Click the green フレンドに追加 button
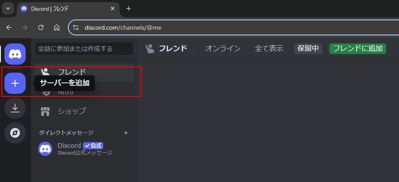399x182 pixels. (x=357, y=49)
